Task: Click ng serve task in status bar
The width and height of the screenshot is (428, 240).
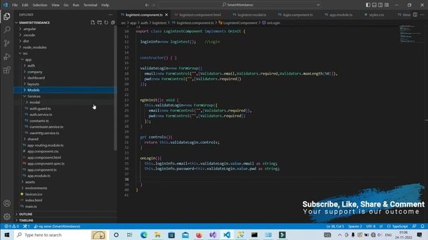Action: coord(57,227)
